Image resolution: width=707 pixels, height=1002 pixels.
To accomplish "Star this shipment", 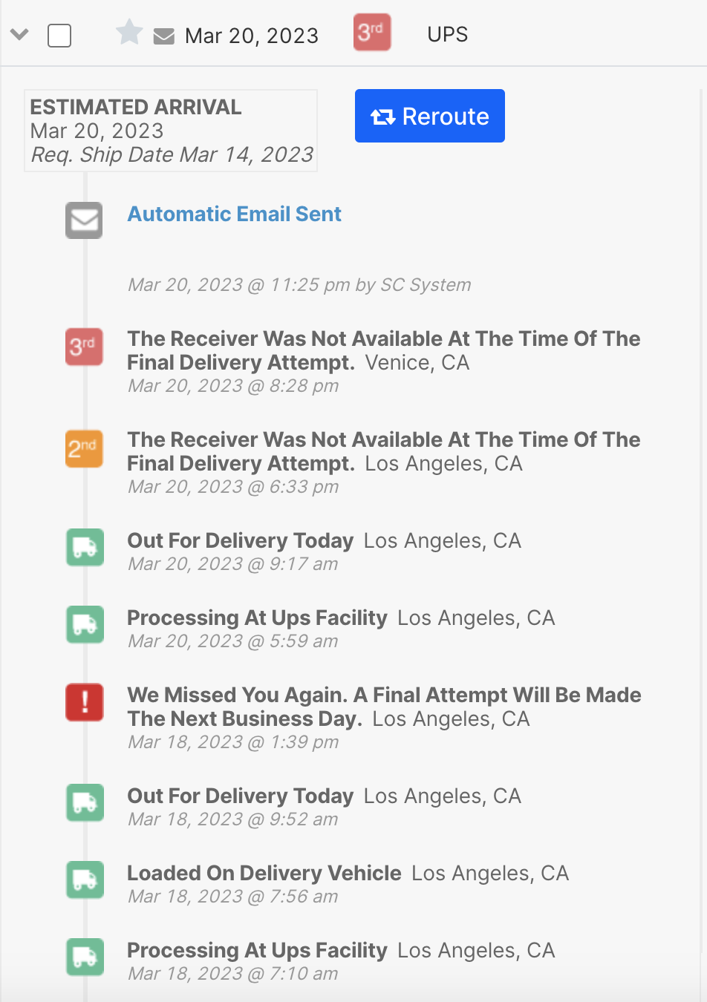I will [x=129, y=33].
